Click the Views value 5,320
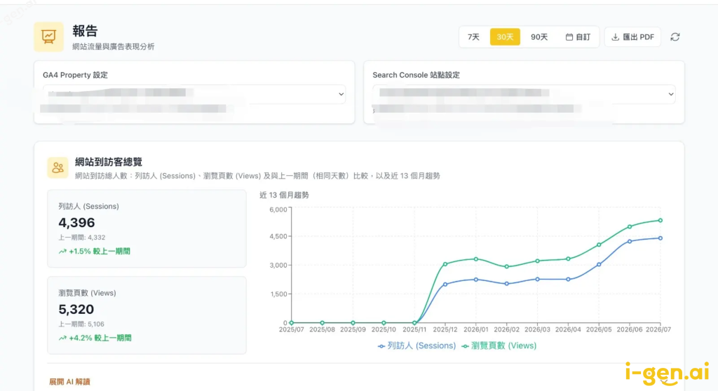The width and height of the screenshot is (718, 391). point(76,309)
